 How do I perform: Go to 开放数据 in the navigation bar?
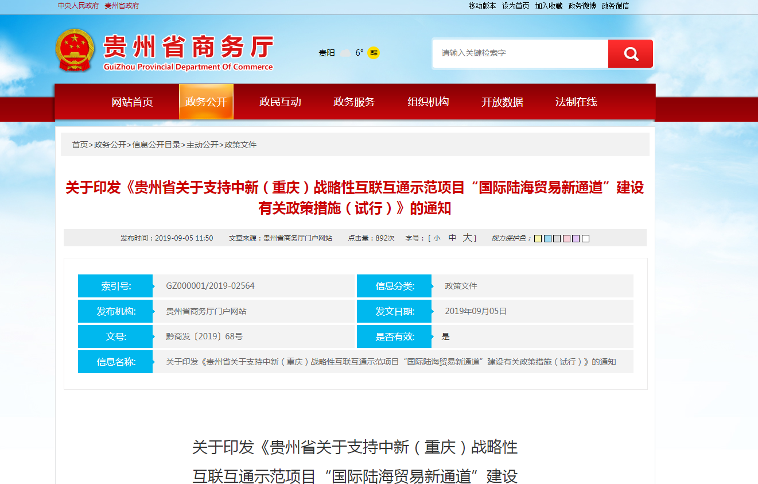[502, 102]
